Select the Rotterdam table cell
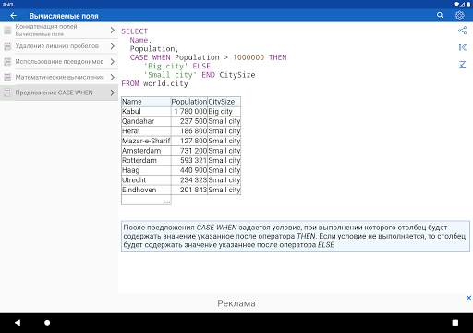Image resolution: width=473 pixels, height=333 pixels. 146,160
